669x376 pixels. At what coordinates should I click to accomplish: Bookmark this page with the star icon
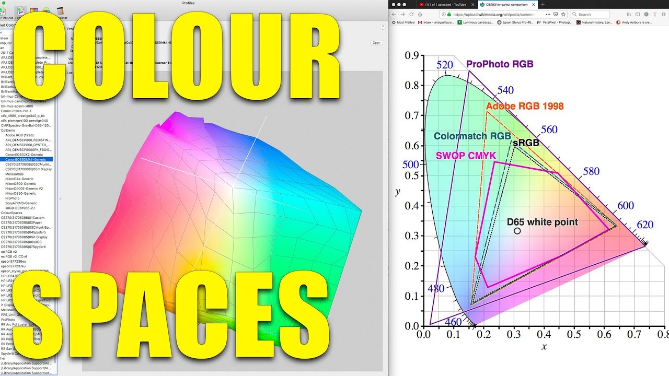click(563, 15)
